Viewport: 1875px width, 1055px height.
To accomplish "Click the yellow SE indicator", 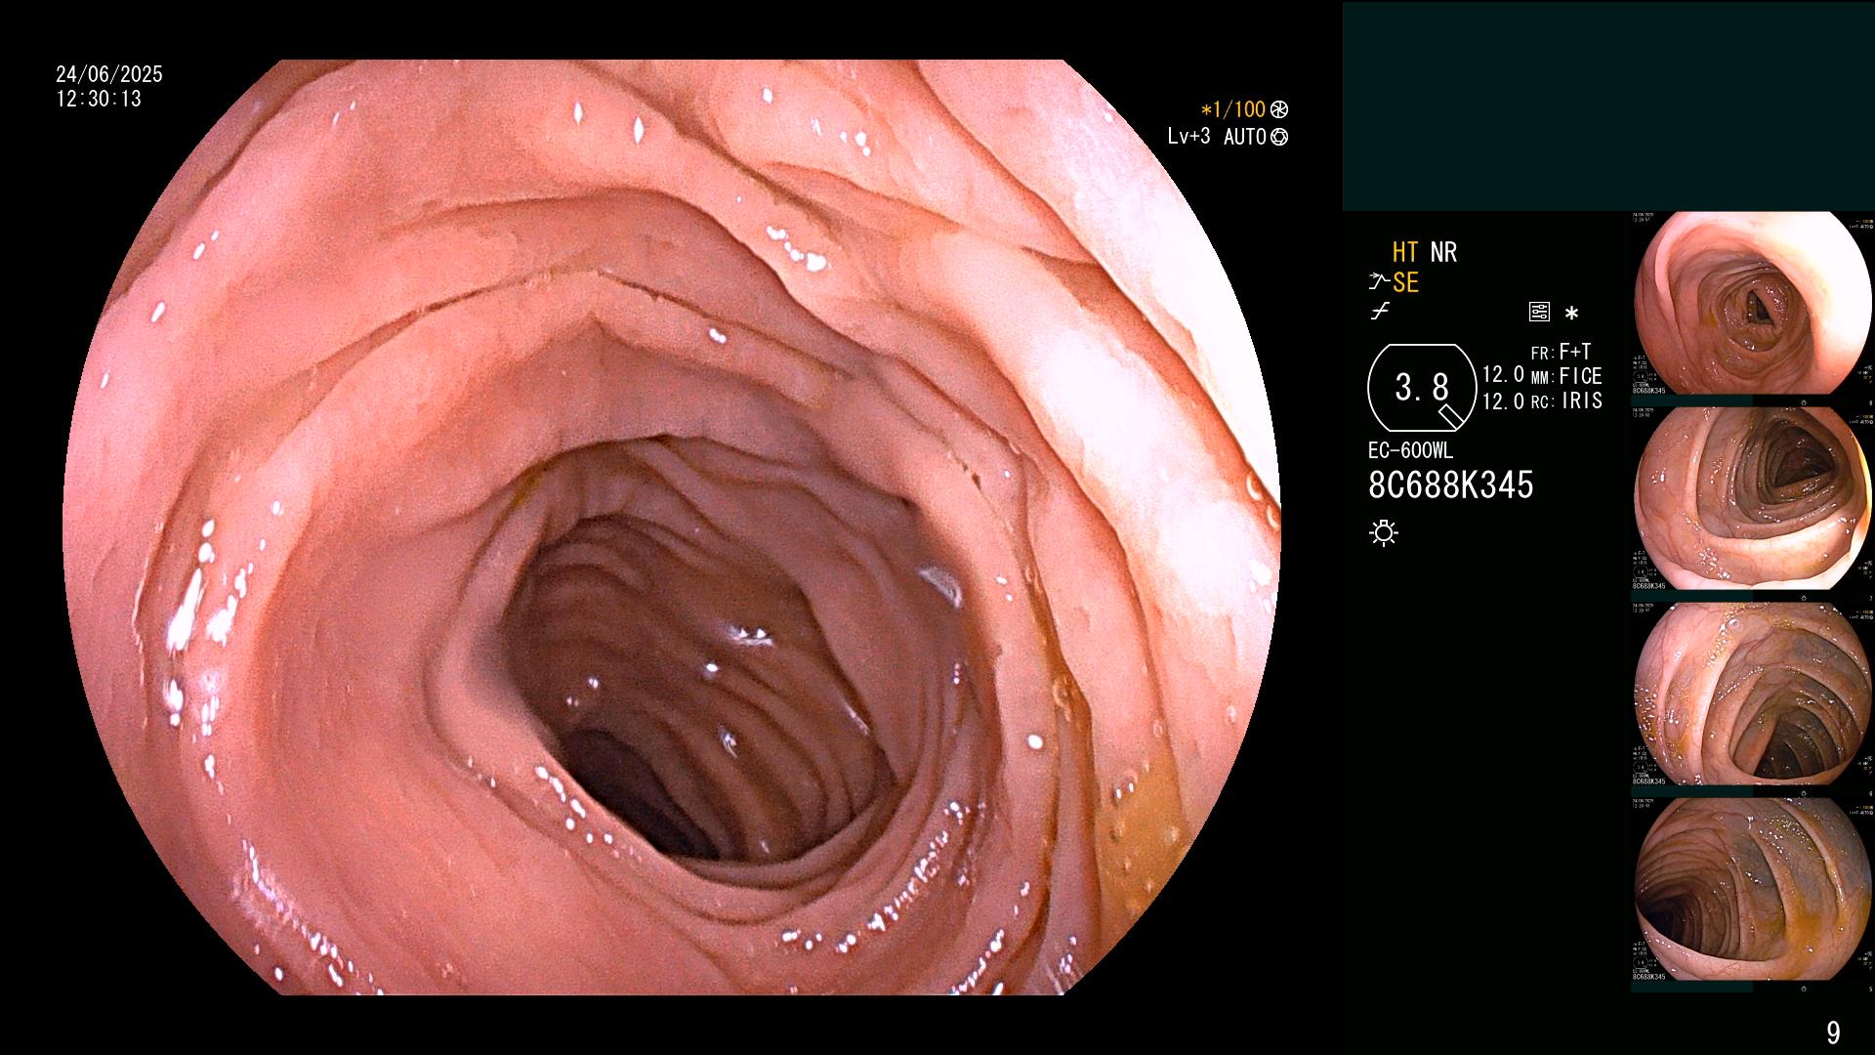I will [1405, 283].
